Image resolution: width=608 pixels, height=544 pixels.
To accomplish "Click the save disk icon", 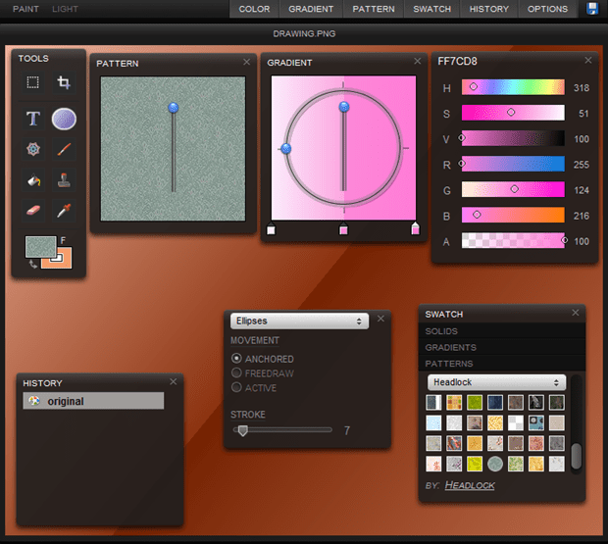I will [x=592, y=9].
